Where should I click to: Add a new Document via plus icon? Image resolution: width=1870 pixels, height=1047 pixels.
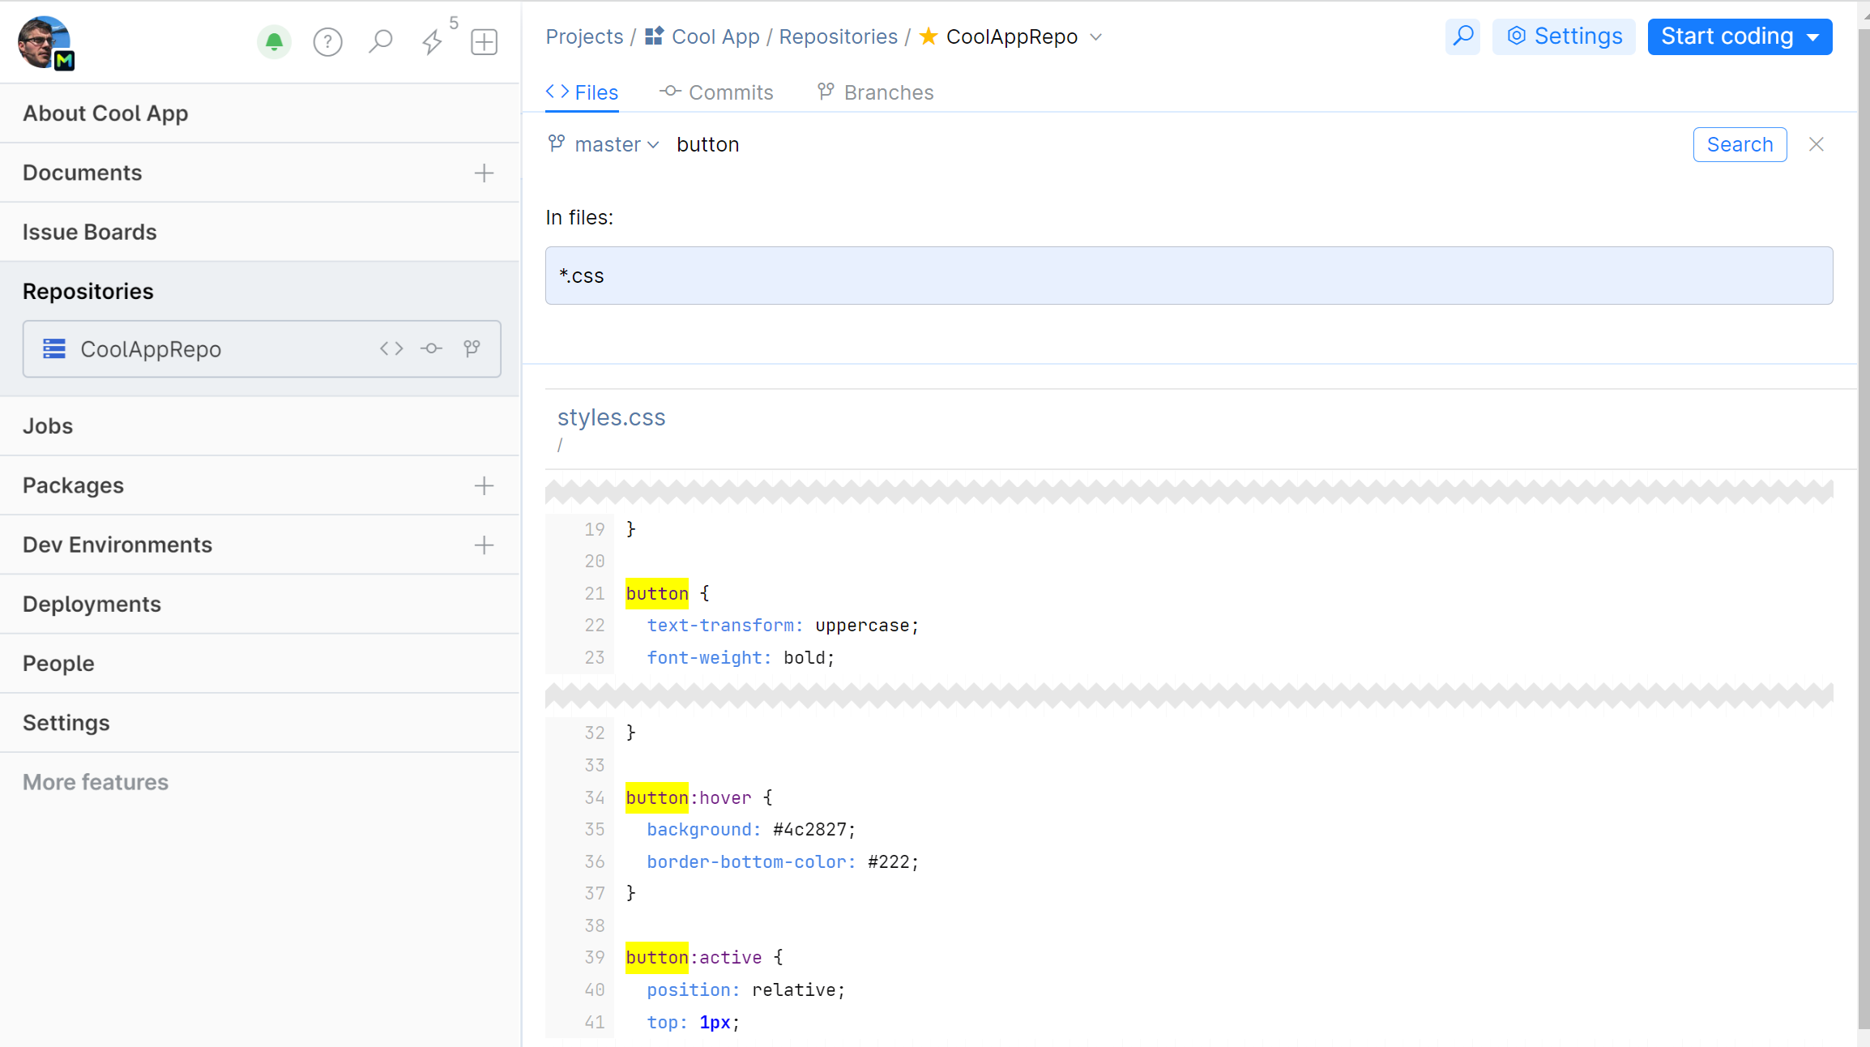pos(483,173)
